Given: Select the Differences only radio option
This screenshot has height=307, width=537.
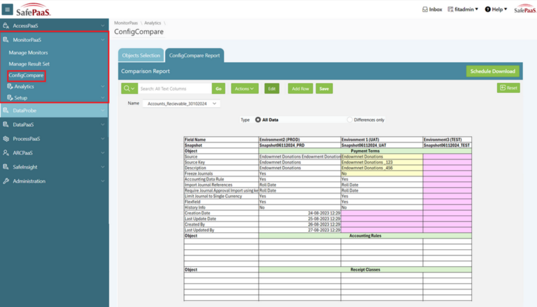Looking at the screenshot, I should (x=349, y=120).
